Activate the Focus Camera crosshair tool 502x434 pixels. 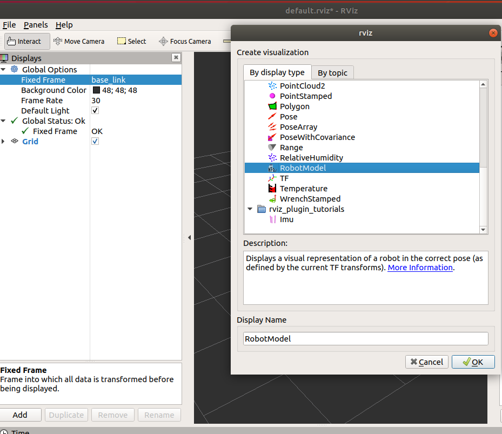(185, 41)
